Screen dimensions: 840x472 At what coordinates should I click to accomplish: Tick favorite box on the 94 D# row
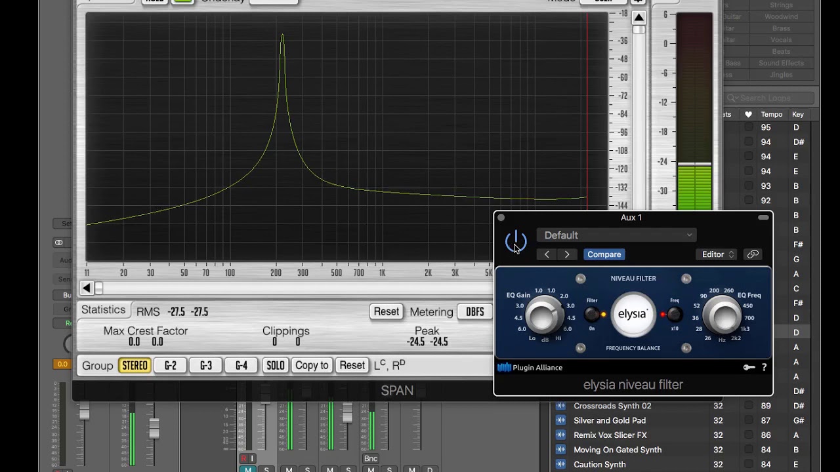pos(748,142)
